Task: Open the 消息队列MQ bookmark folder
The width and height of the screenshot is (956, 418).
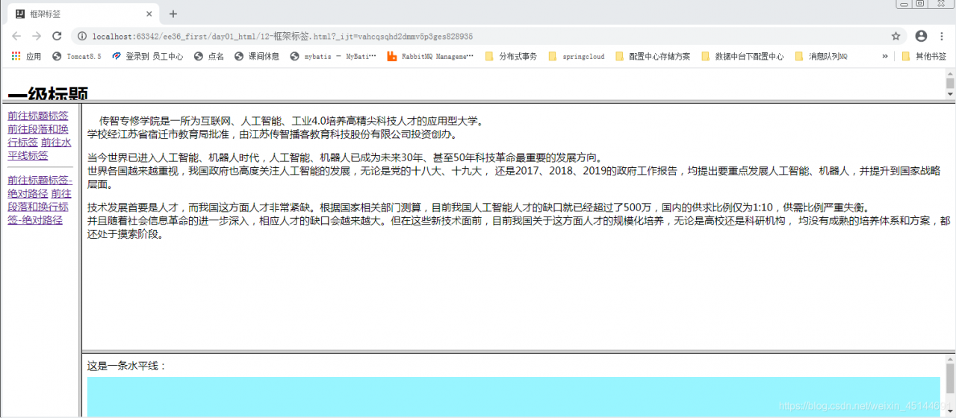Action: pos(822,56)
